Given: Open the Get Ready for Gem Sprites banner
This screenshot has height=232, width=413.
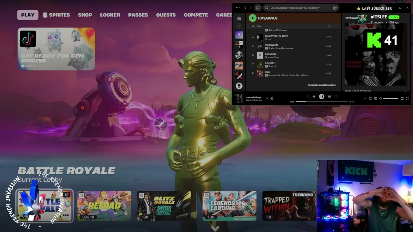Looking at the screenshot, I should (x=56, y=49).
